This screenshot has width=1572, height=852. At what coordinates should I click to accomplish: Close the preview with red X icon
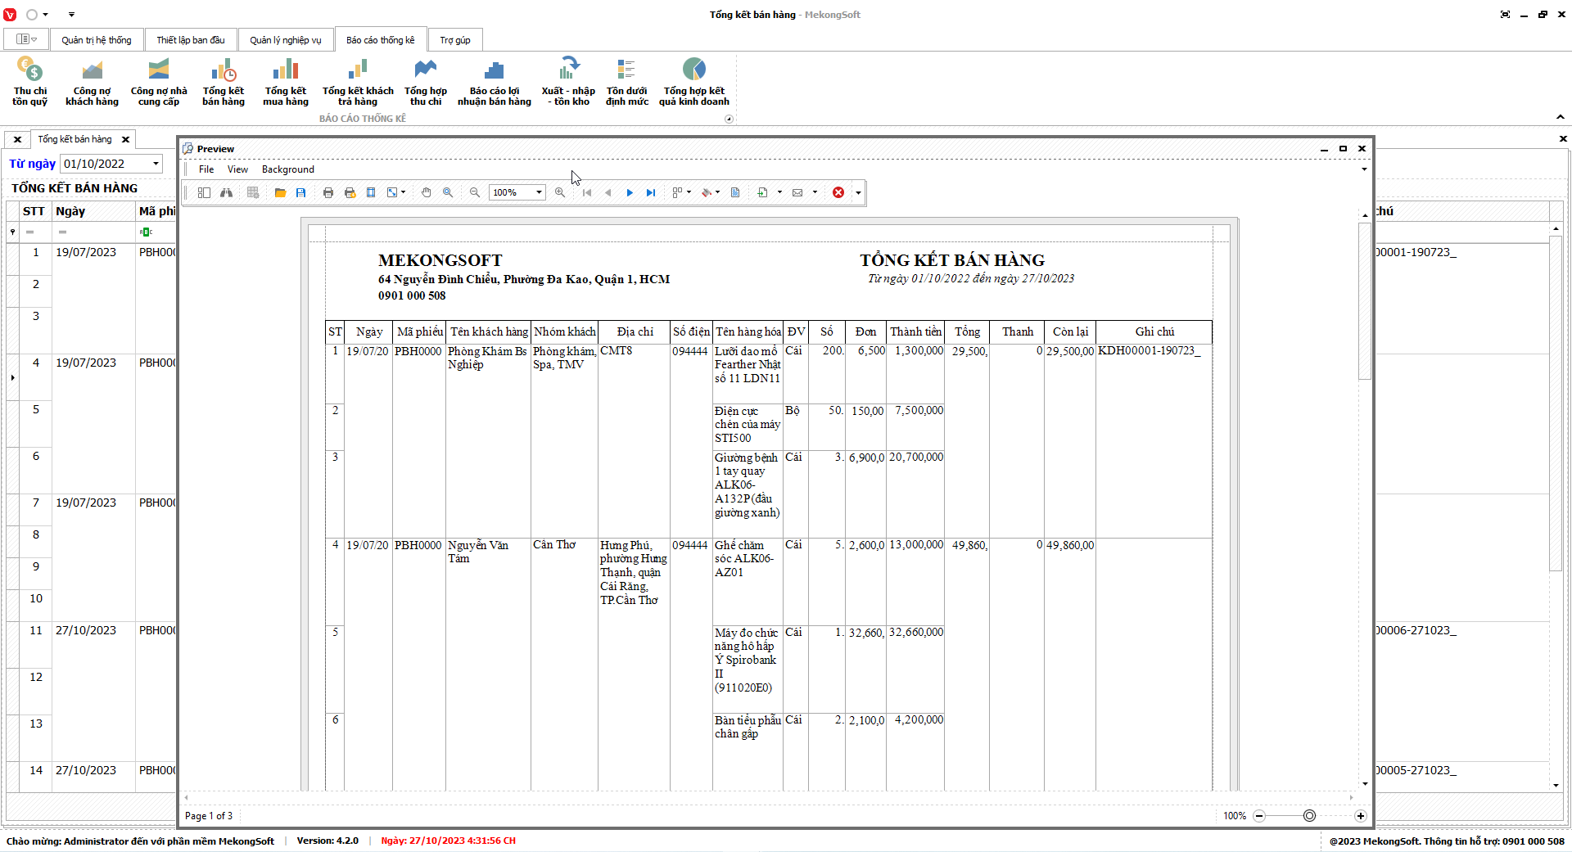click(x=838, y=192)
